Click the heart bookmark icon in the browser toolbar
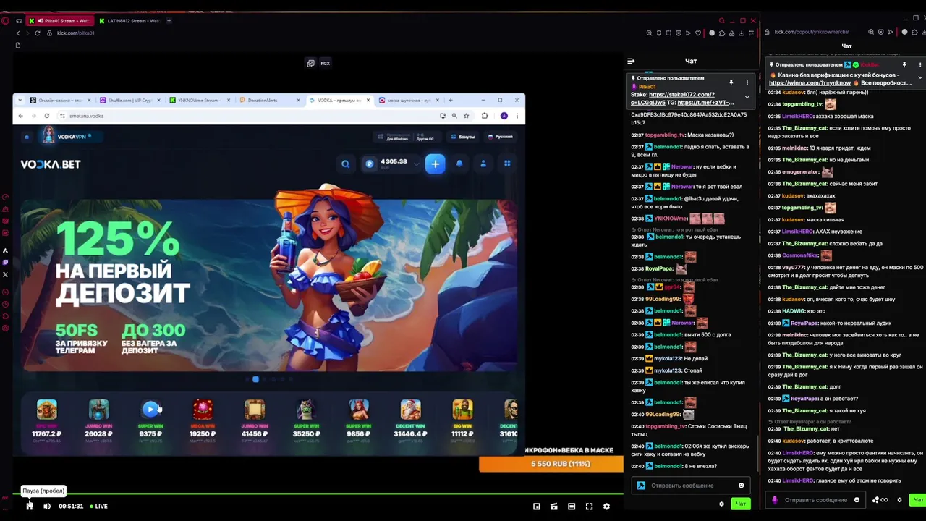This screenshot has width=926, height=521. (697, 33)
